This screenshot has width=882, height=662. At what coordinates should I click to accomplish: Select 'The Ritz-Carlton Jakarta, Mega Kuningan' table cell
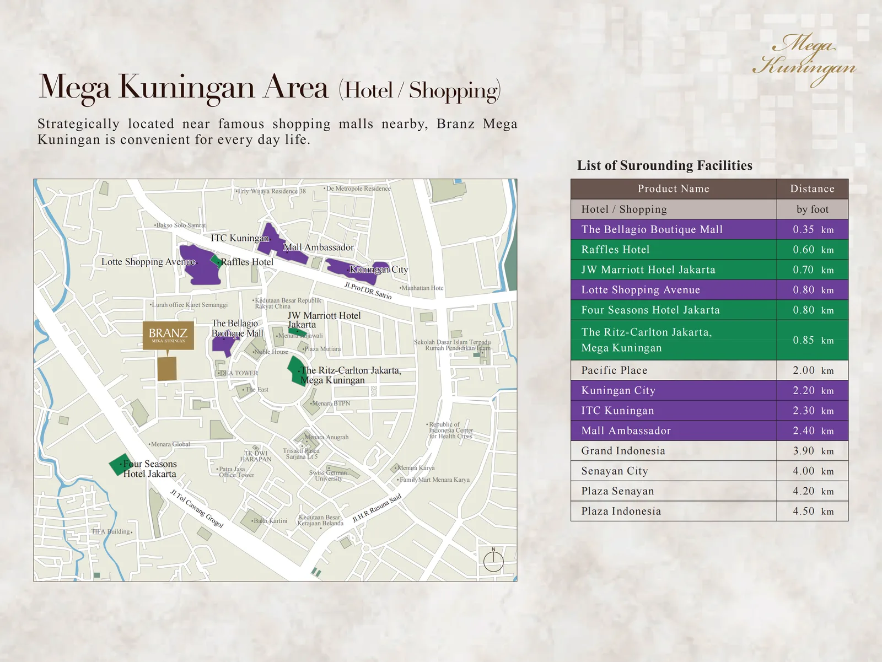[x=674, y=340]
